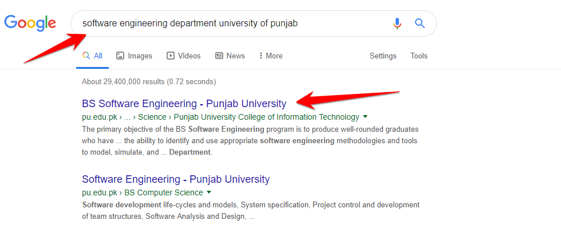Click the Images tab icon
The height and width of the screenshot is (236, 561).
tap(120, 56)
